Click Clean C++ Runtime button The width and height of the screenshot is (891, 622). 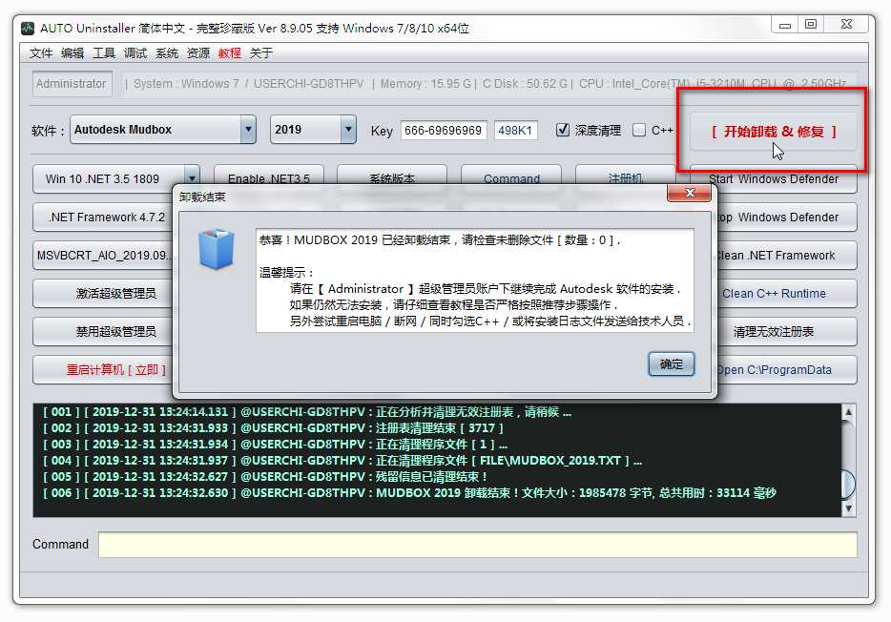787,293
